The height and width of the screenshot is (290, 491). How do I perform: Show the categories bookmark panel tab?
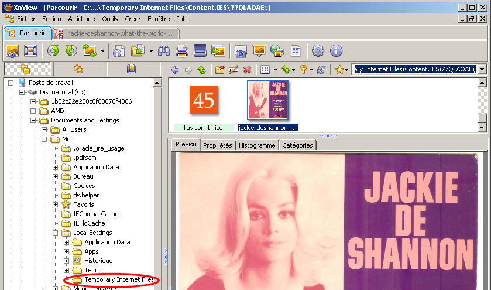(x=132, y=69)
